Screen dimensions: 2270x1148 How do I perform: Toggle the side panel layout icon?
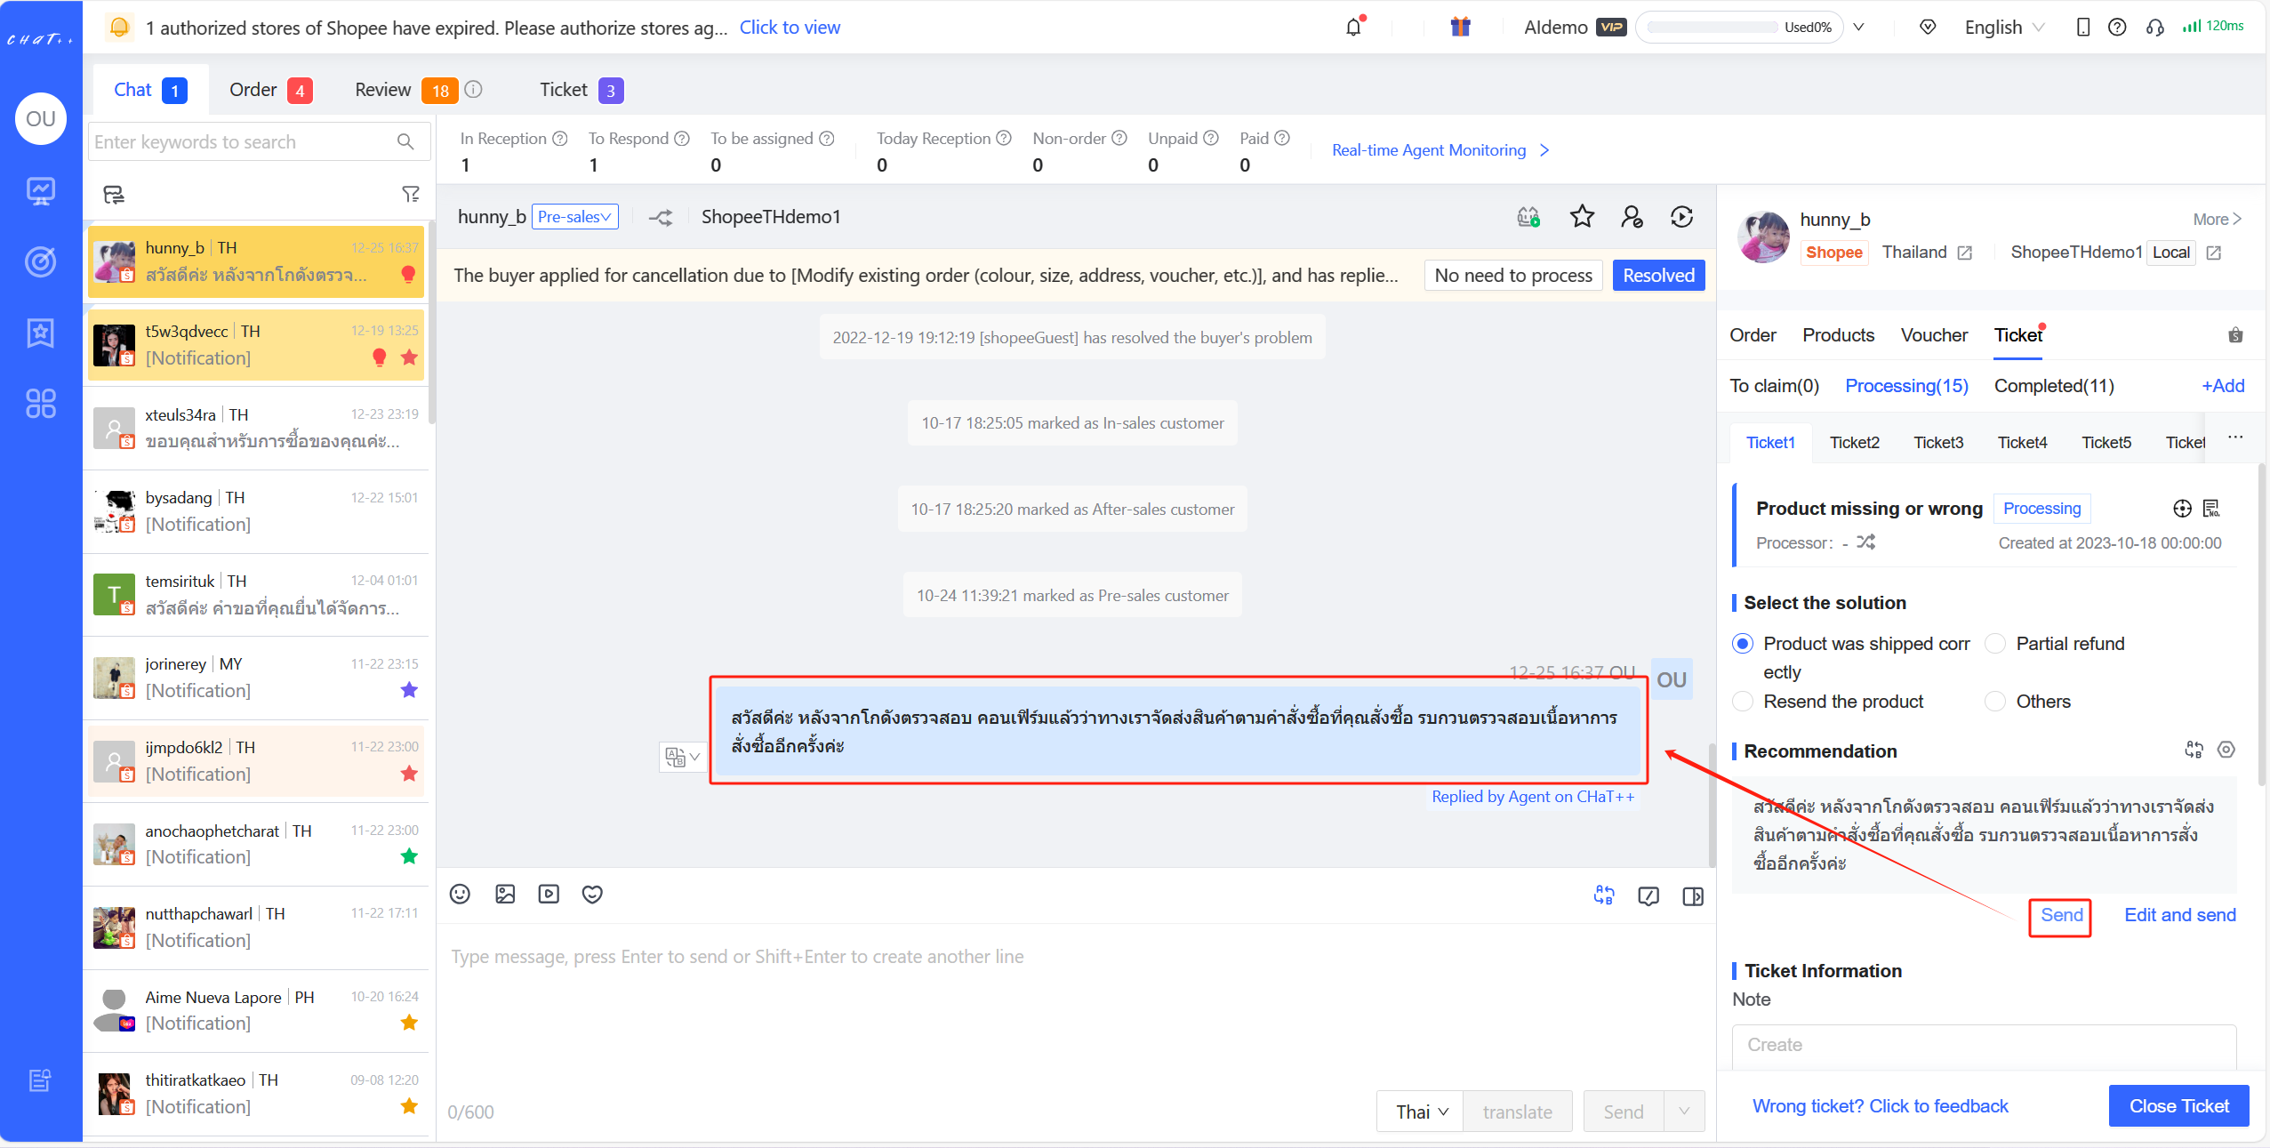coord(1693,895)
